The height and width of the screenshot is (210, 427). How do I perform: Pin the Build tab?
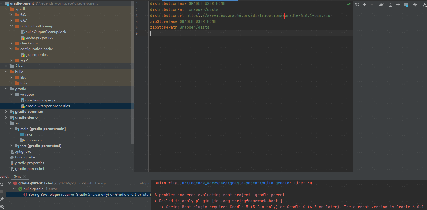2,199
